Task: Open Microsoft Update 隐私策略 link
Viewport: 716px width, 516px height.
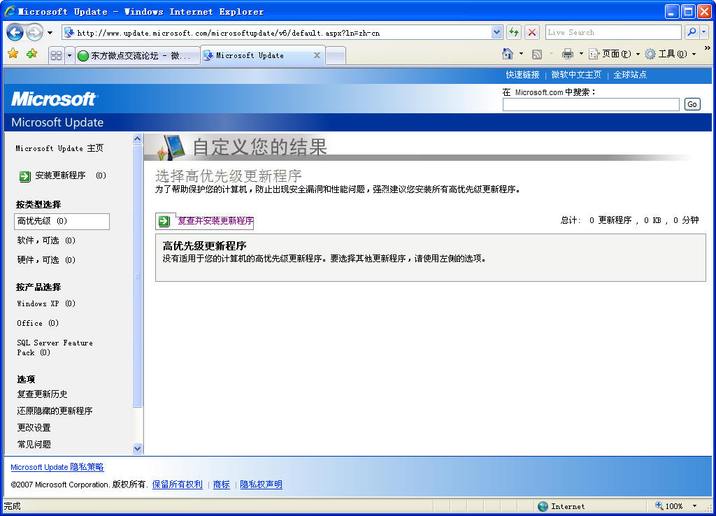Action: pos(57,467)
